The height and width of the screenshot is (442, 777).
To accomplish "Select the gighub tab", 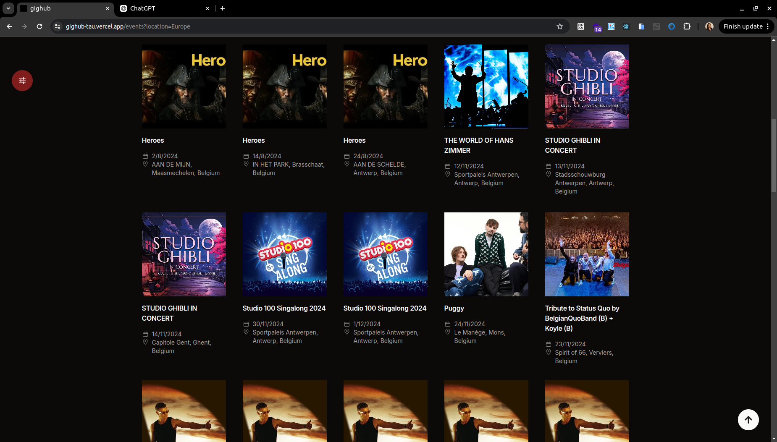I will (65, 8).
